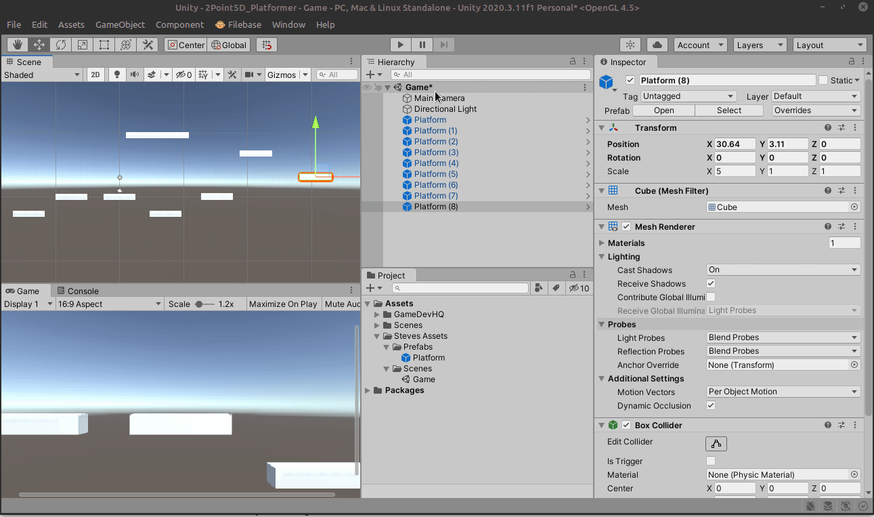Toggle scene audio speaker icon
This screenshot has width=874, height=517.
click(x=134, y=75)
